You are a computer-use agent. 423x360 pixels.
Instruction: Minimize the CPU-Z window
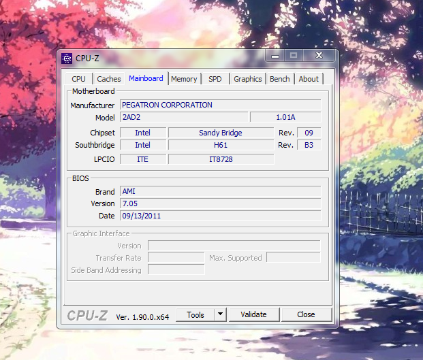click(275, 56)
